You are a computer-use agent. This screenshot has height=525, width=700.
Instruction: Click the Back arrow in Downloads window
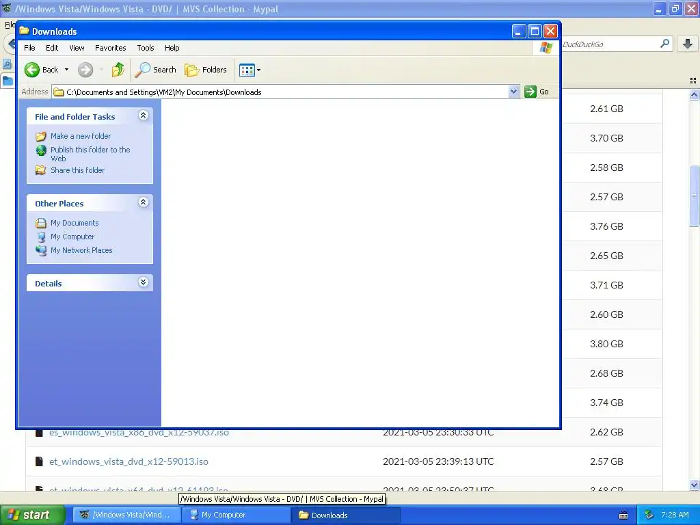click(x=32, y=70)
